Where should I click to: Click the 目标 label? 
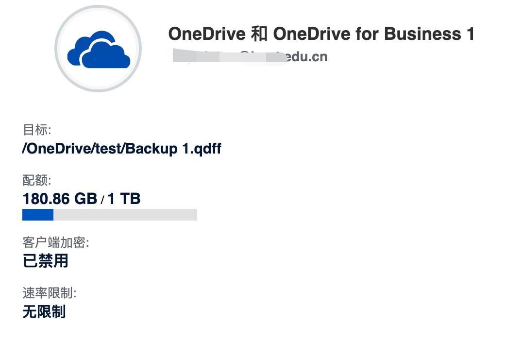[37, 130]
